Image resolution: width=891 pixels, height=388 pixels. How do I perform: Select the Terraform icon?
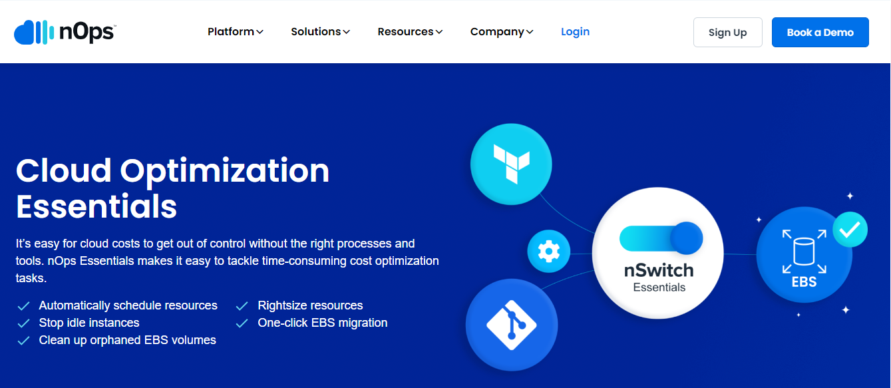(511, 164)
